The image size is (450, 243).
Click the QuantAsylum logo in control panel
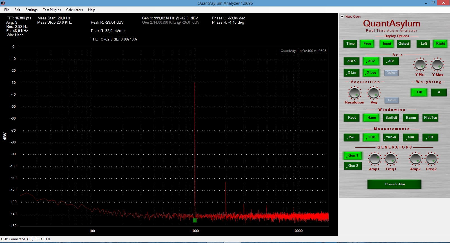tap(391, 24)
